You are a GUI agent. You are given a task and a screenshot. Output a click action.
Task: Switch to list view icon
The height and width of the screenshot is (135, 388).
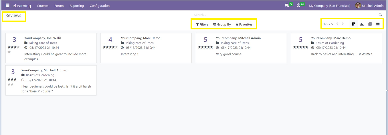(378, 24)
